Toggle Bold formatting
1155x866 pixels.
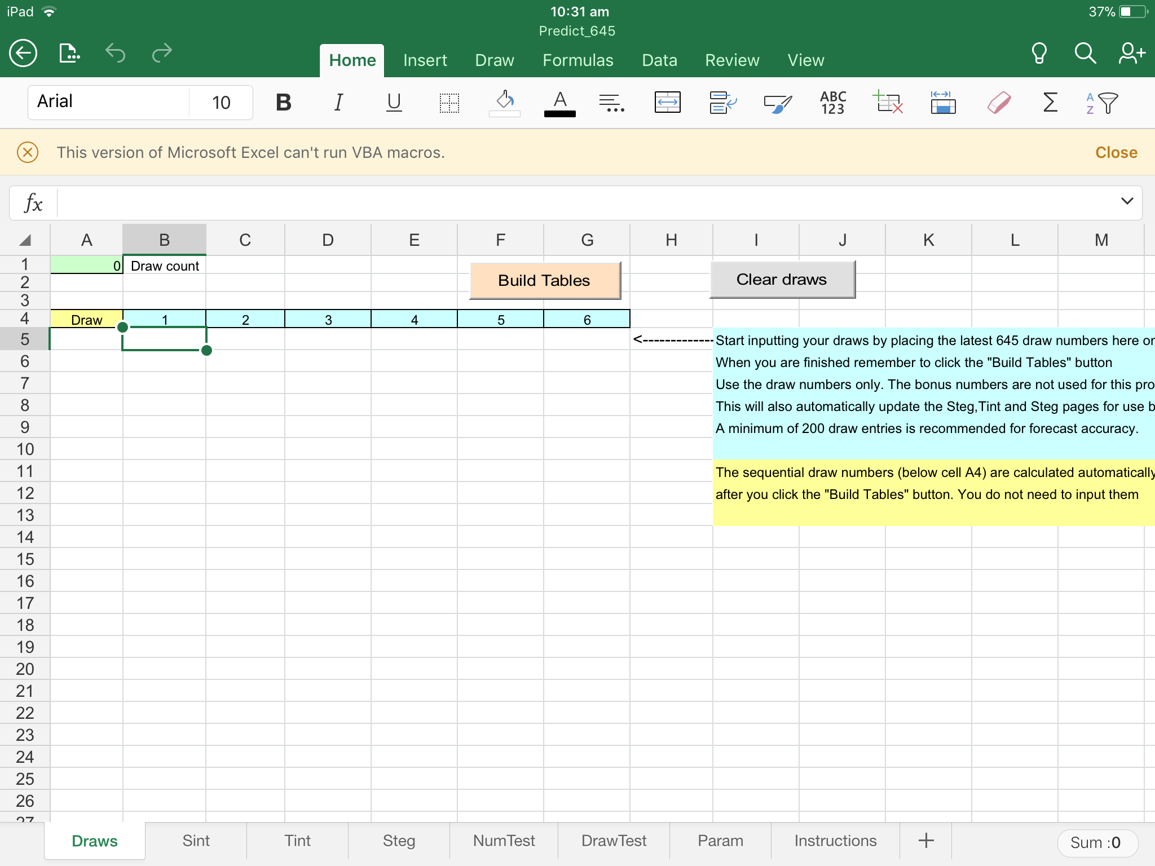click(284, 103)
